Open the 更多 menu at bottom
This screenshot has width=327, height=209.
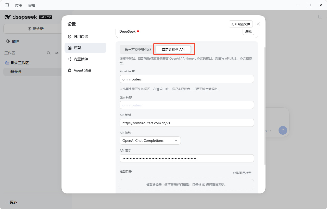click(11, 202)
